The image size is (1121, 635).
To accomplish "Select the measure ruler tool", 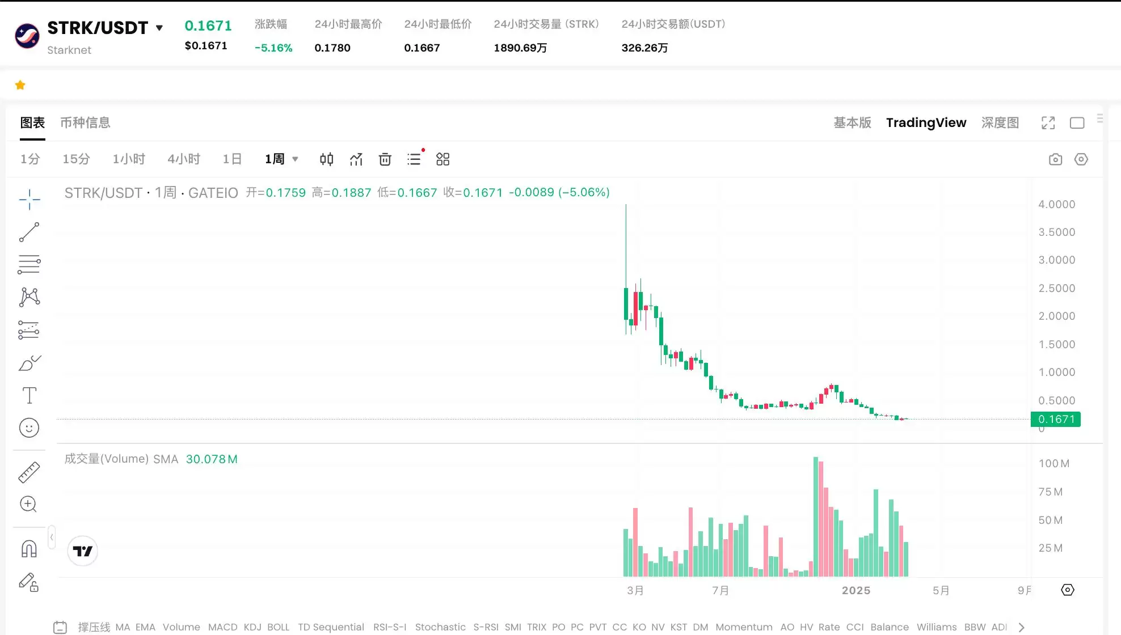I will tap(29, 471).
